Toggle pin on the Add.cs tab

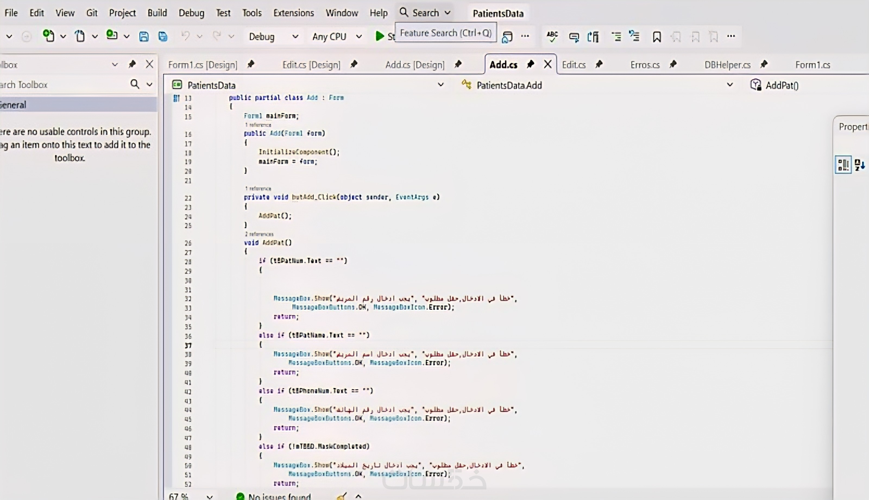(x=530, y=64)
